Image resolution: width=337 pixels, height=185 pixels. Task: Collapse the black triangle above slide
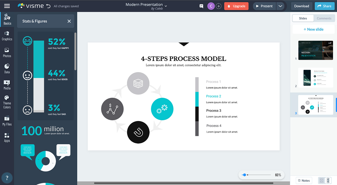tap(184, 44)
